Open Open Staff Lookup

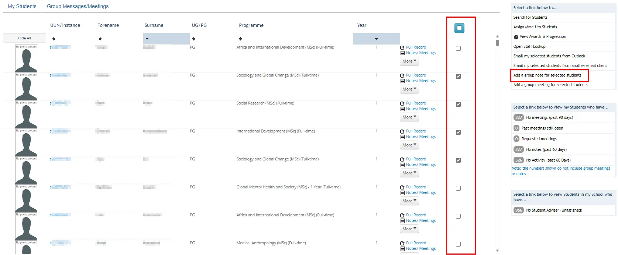(529, 46)
